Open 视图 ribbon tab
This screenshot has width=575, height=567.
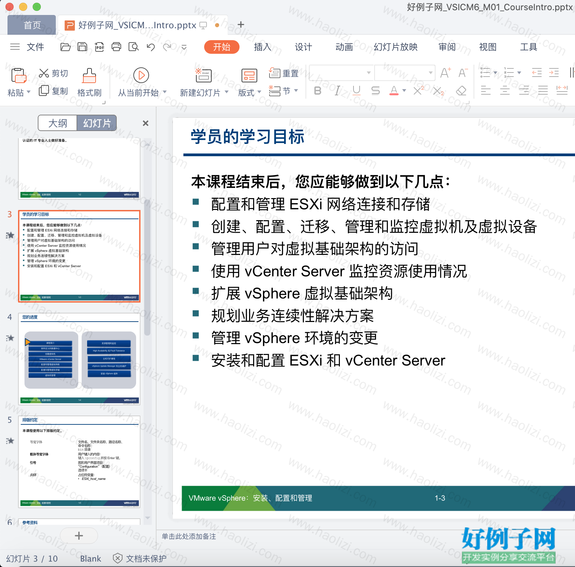[488, 47]
